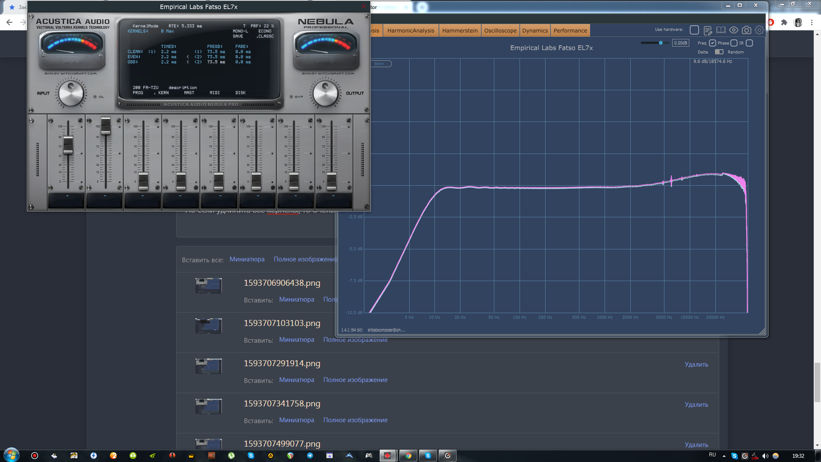Click the ODD row FREQD left arrow
This screenshot has width=821, height=462.
[x=188, y=62]
